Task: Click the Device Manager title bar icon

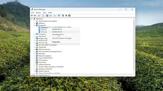Action: click(x=32, y=9)
